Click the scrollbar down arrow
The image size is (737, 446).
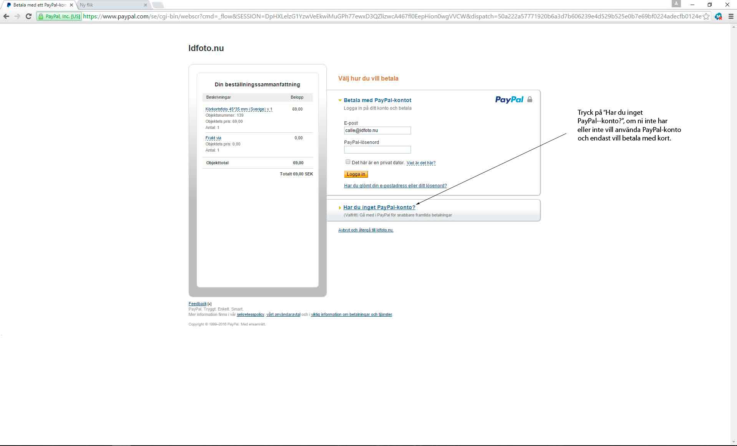[734, 442]
